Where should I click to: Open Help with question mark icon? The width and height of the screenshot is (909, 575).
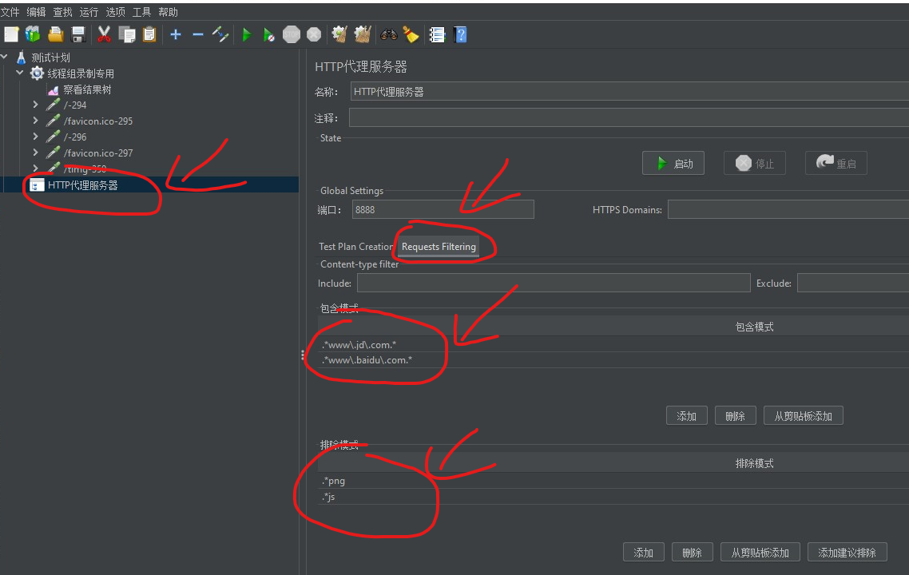(460, 35)
